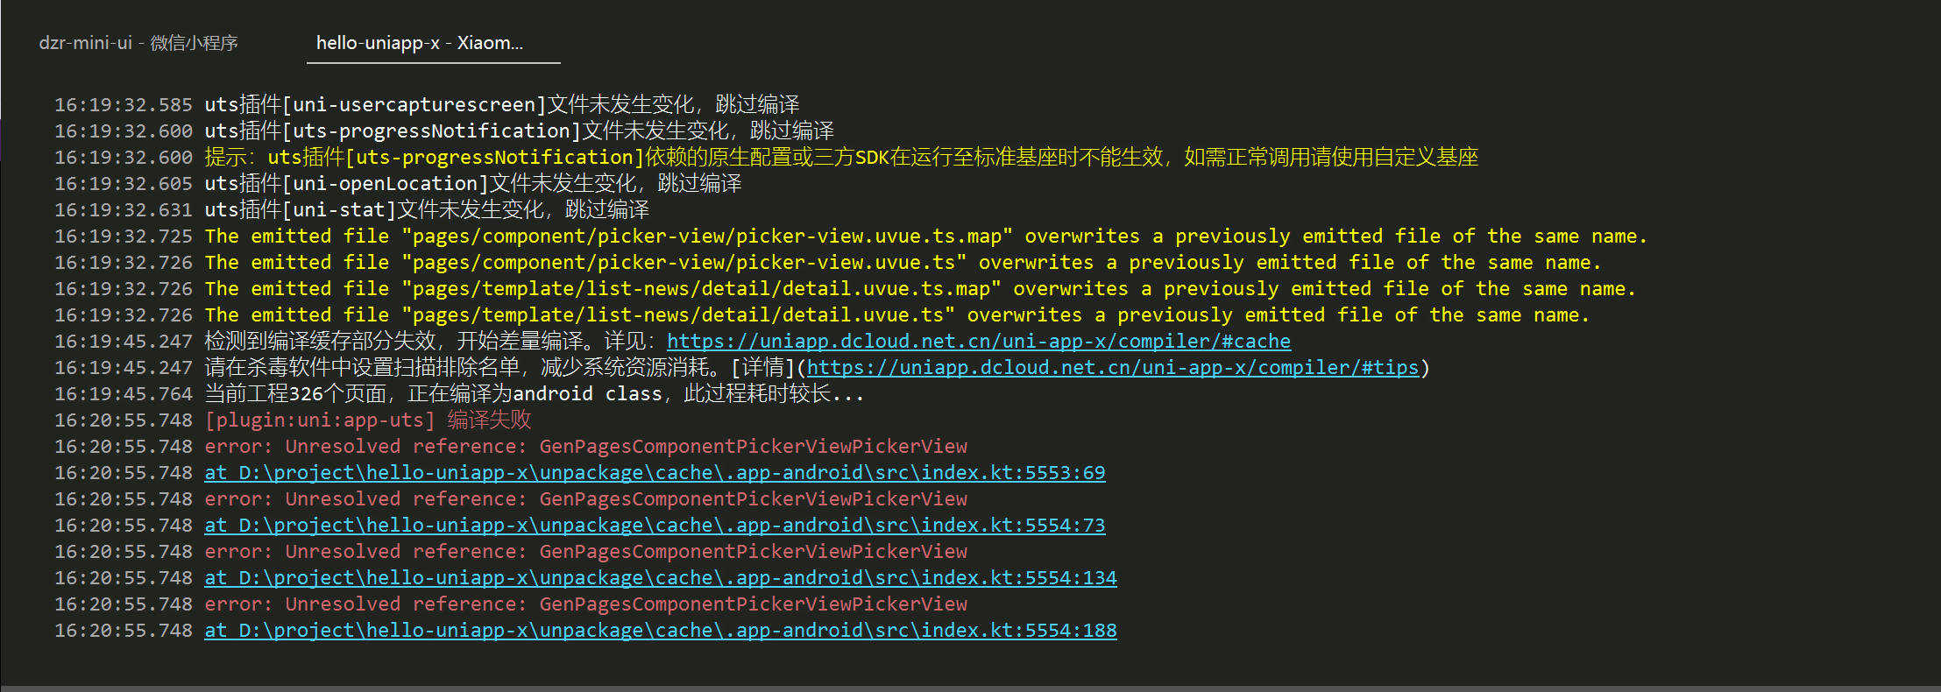Click the uni-usercapturescreen log line

[x=502, y=105]
